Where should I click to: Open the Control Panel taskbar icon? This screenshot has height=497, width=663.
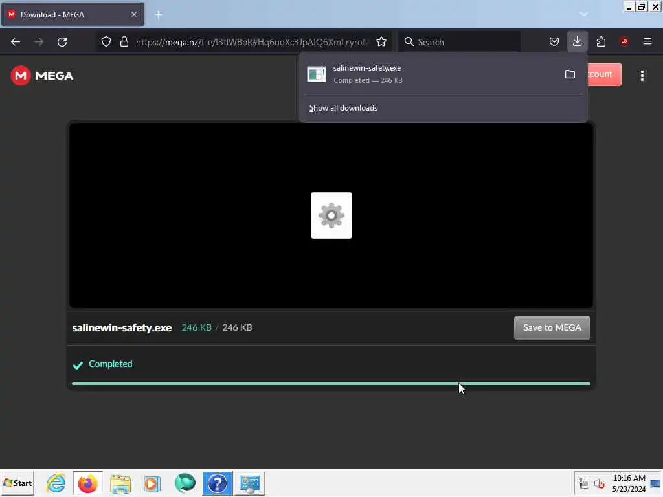(250, 483)
